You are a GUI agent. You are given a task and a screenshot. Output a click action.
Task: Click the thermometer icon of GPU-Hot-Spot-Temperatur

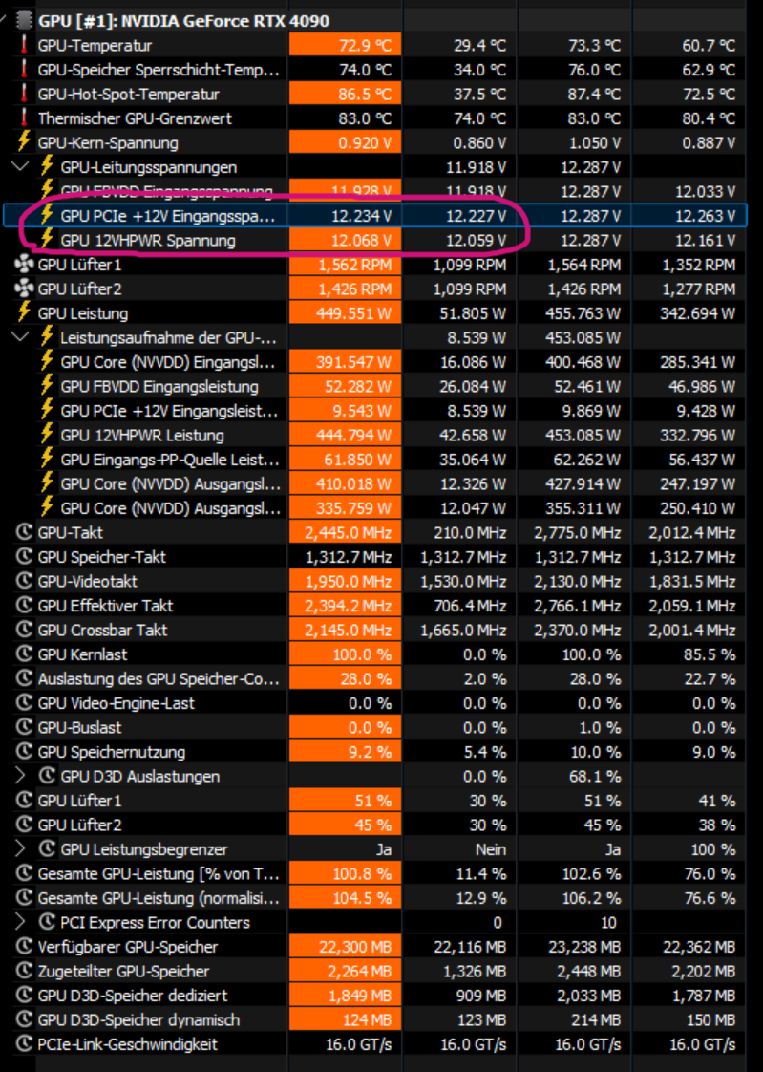(x=24, y=94)
